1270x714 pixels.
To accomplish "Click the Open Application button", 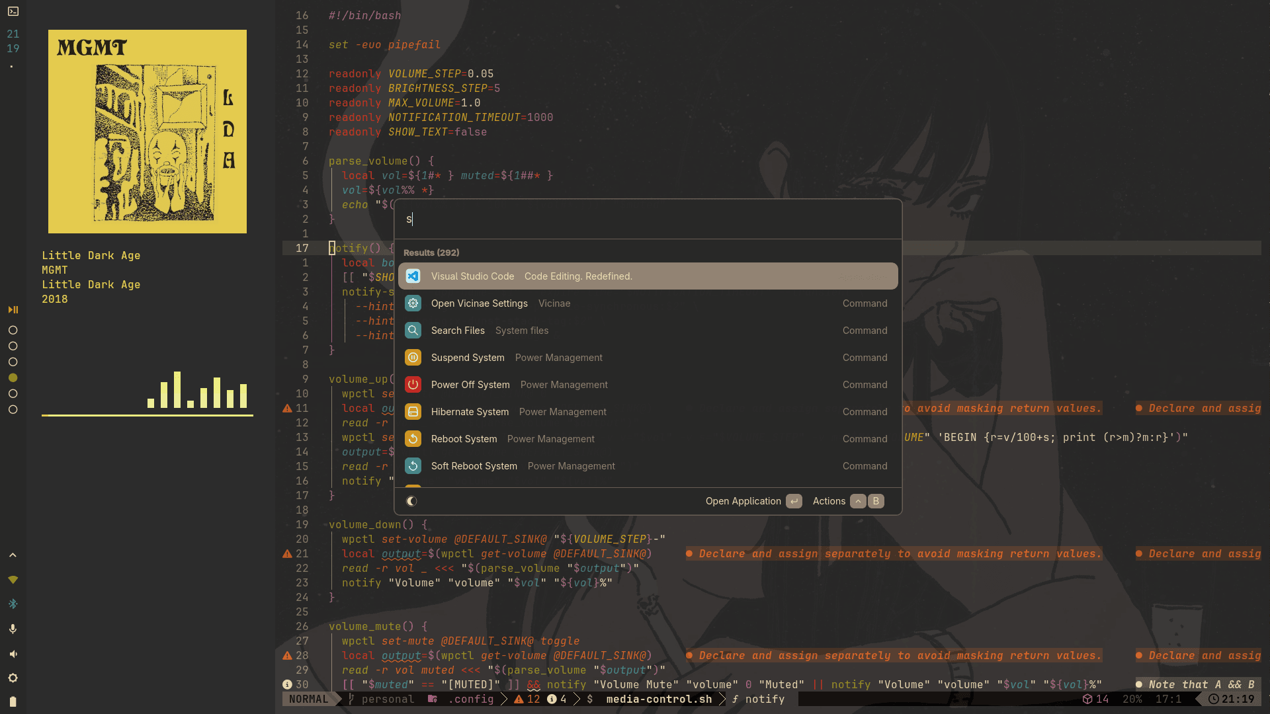I will tap(743, 501).
